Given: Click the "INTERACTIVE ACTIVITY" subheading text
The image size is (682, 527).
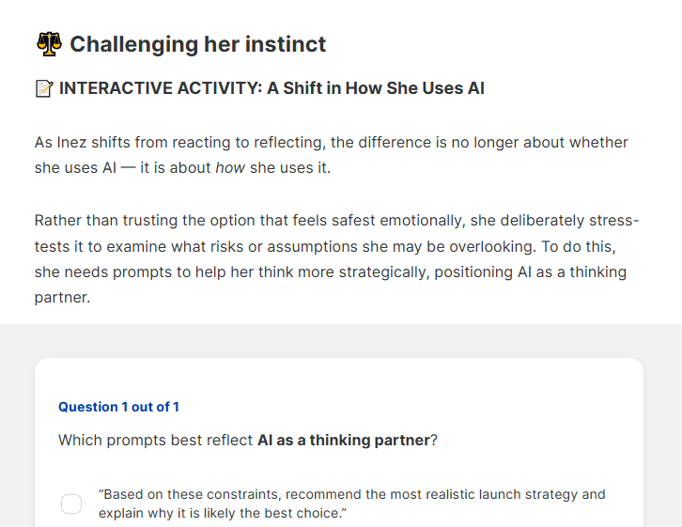Looking at the screenshot, I should coord(160,88).
